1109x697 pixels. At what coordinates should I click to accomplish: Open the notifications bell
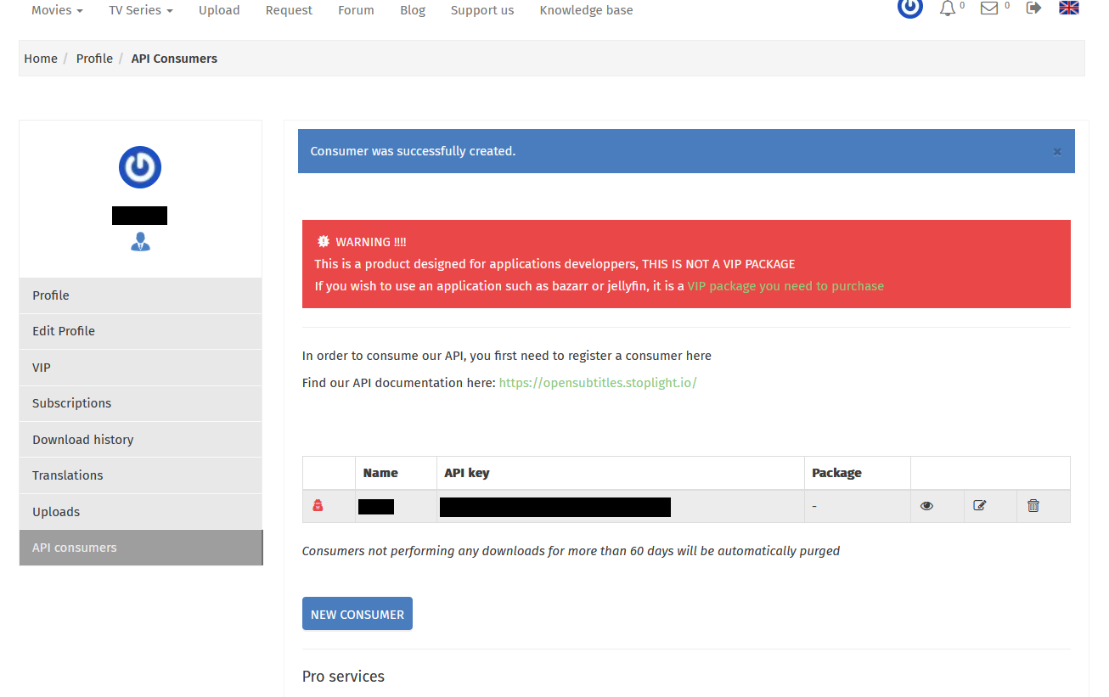point(949,8)
